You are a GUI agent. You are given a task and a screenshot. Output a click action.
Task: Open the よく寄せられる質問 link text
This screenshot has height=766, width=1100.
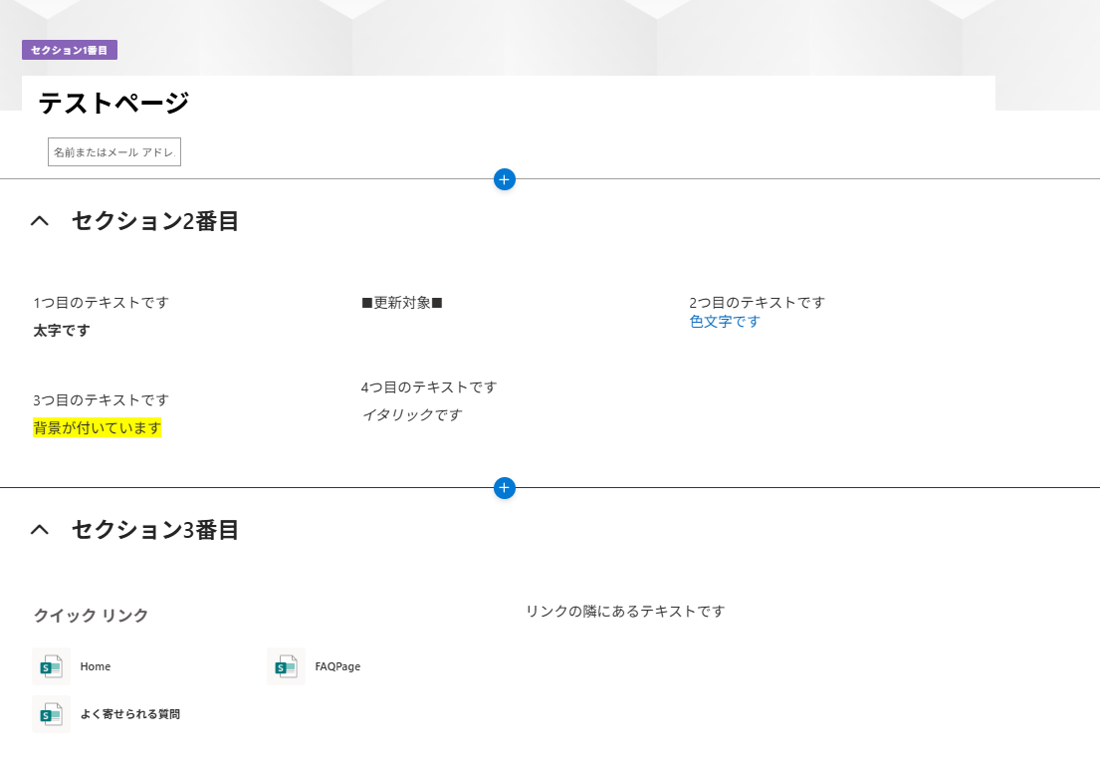129,714
